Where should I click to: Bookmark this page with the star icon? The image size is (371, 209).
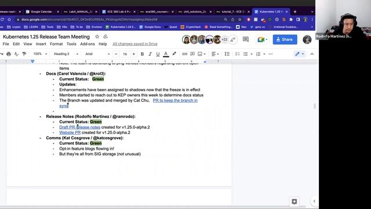239,20
